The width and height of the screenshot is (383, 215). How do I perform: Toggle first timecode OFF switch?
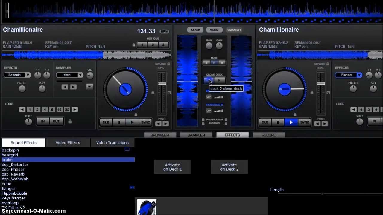(x=209, y=97)
